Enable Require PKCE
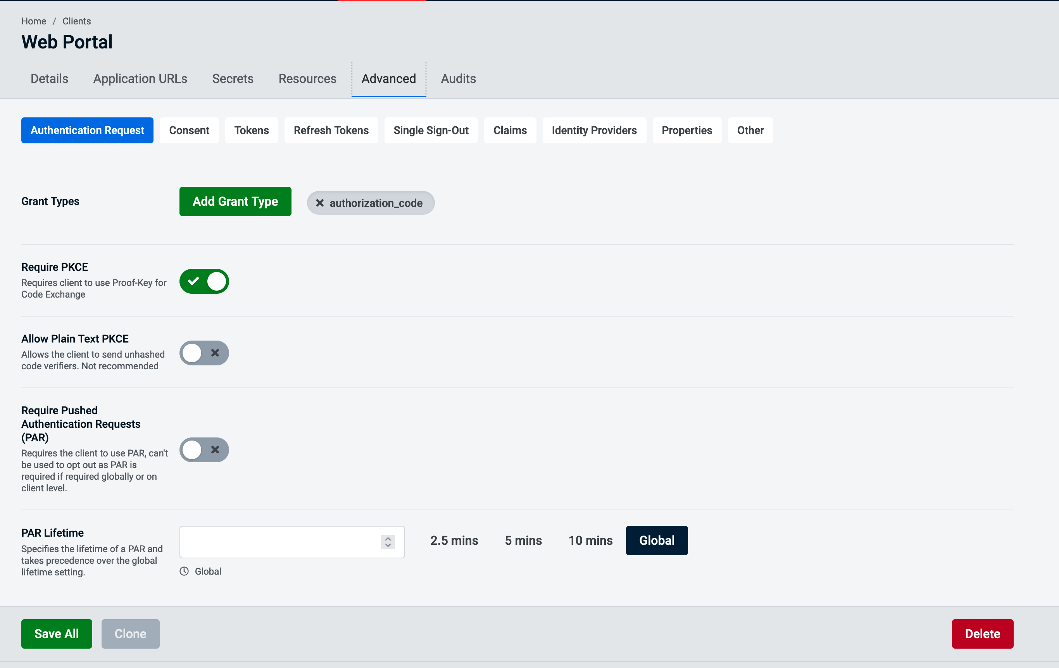 (204, 281)
